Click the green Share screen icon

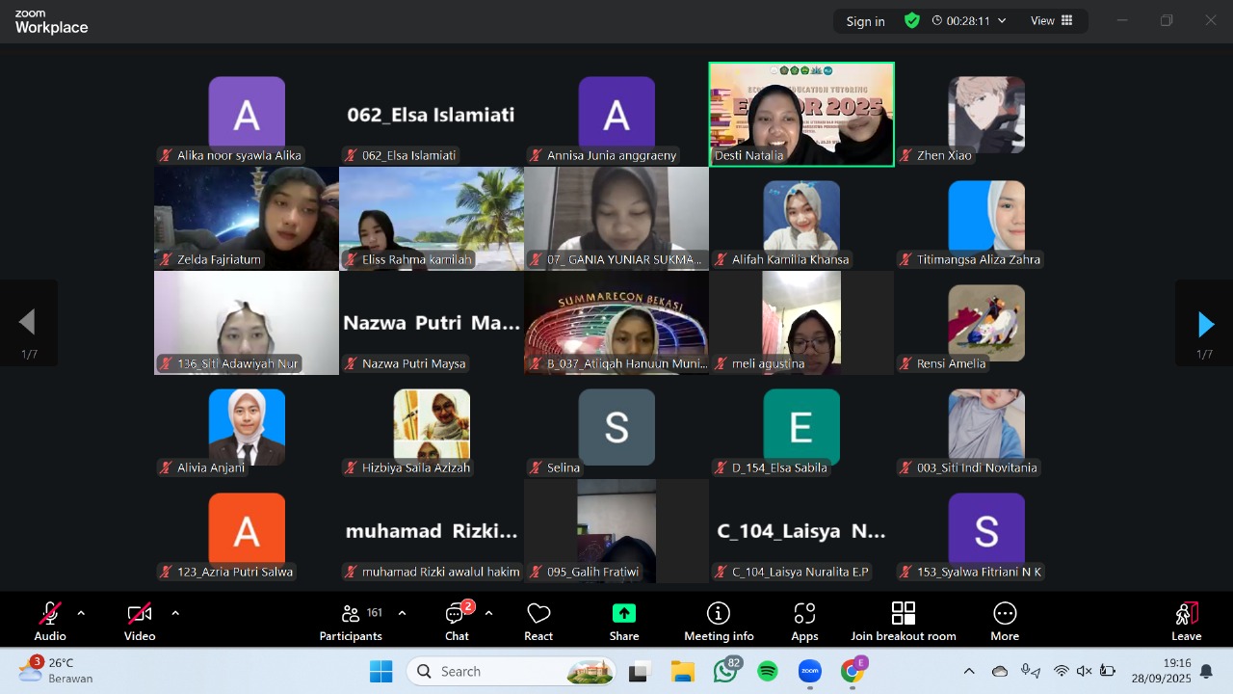coord(624,614)
